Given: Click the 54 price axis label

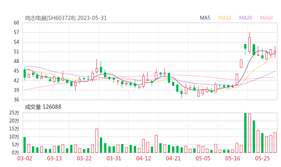Looking at the screenshot, I should click(x=16, y=42).
